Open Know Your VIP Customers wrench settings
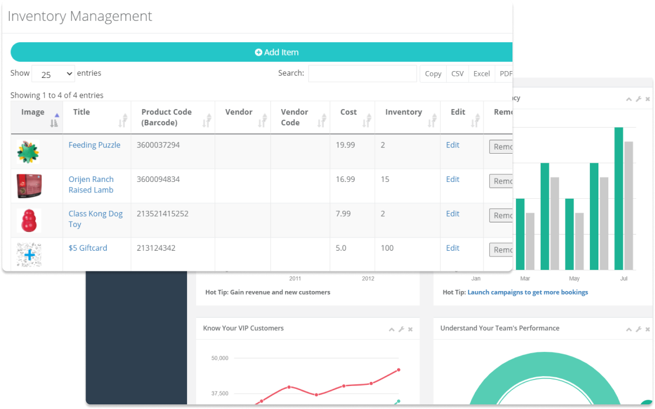Image resolution: width=655 pixels, height=409 pixels. [401, 329]
